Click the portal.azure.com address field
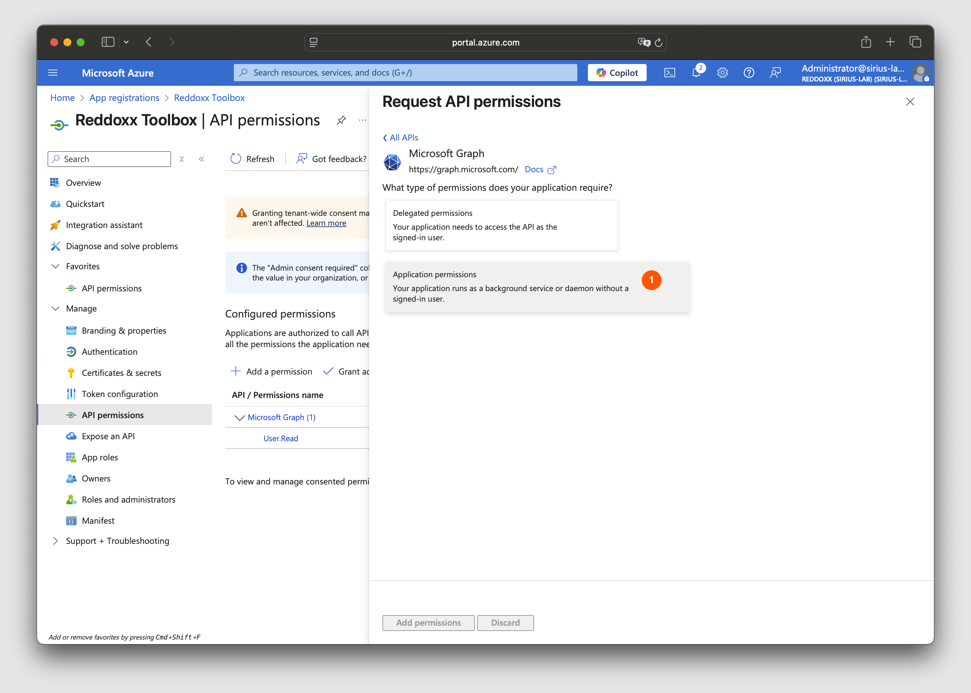Image resolution: width=971 pixels, height=693 pixels. 485,42
